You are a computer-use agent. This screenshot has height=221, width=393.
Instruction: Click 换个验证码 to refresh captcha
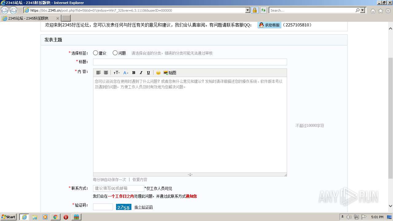point(143,207)
